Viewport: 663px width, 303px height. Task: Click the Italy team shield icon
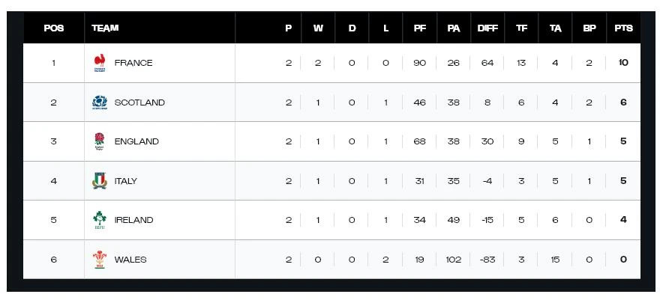pos(99,181)
